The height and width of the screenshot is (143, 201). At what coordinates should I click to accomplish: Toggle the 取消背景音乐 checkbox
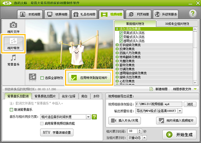click(x=11, y=110)
